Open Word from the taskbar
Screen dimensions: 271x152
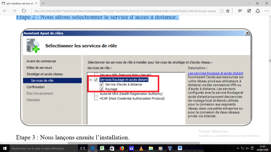180,148
